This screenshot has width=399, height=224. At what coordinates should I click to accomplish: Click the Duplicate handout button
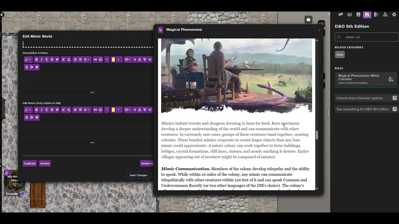(x=30, y=163)
